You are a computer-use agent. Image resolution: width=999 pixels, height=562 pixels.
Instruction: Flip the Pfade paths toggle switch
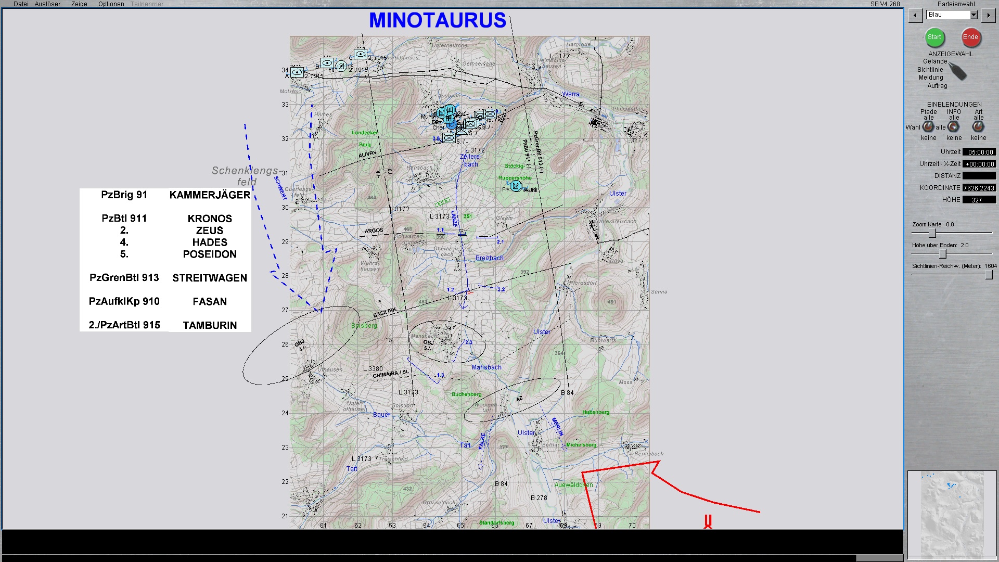(928, 126)
